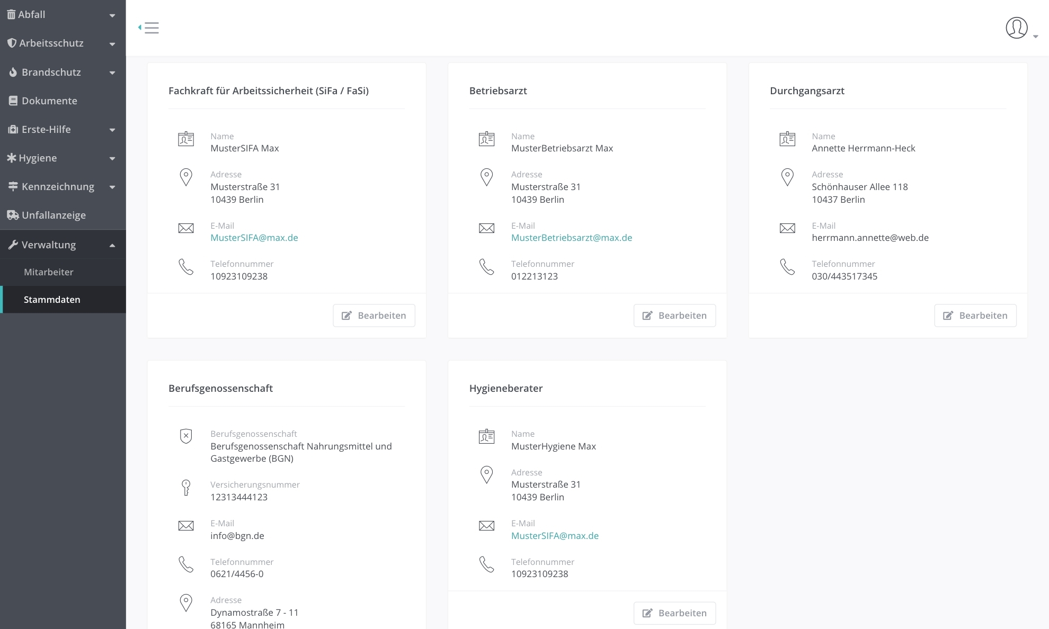Open Dokumente from the sidebar

click(x=49, y=101)
